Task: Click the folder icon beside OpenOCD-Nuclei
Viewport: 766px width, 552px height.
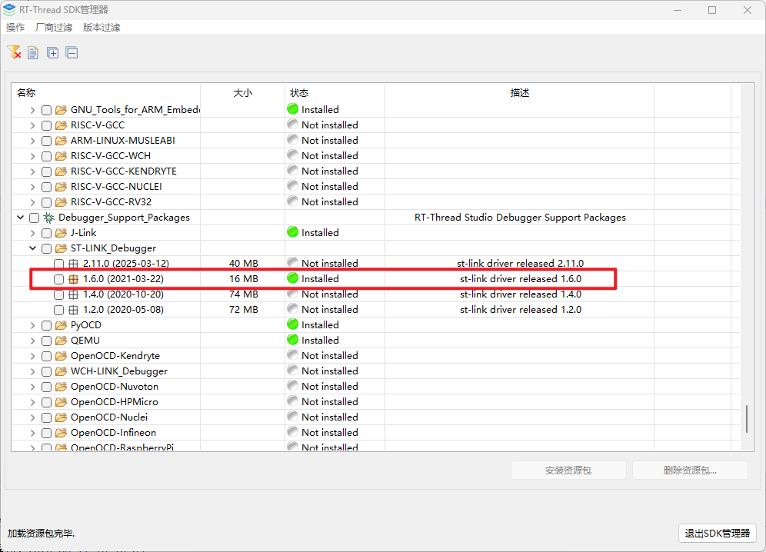Action: click(x=61, y=417)
